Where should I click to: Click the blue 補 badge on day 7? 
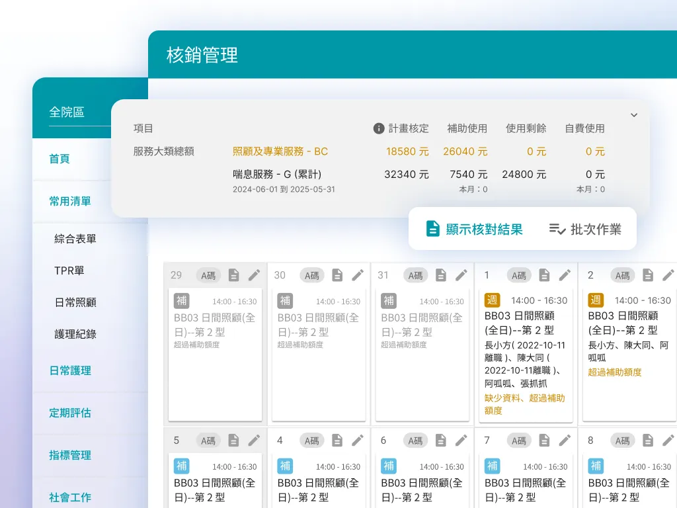tap(492, 466)
